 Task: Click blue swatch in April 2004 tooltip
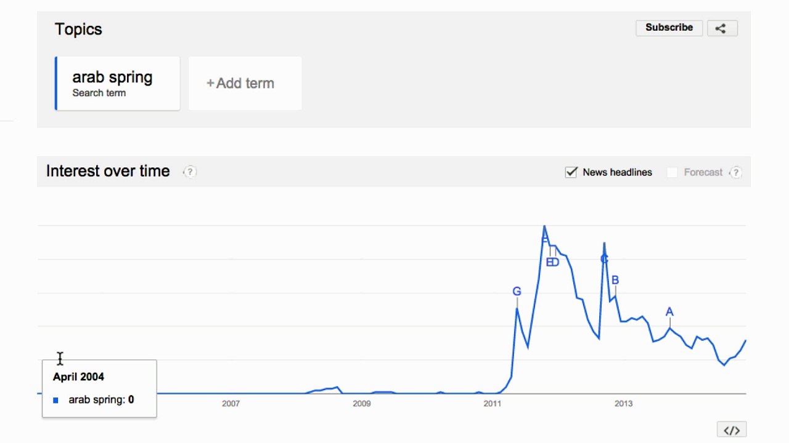tap(56, 401)
